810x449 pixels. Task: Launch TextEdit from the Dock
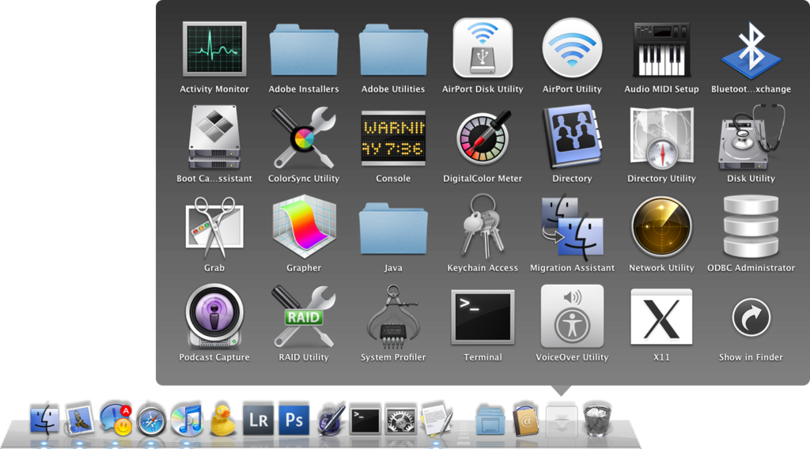(437, 420)
